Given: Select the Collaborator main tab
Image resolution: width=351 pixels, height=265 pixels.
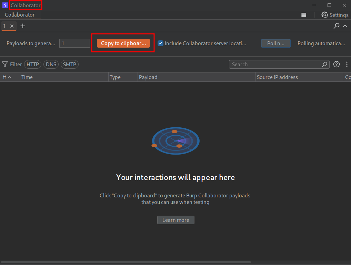Looking at the screenshot, I should [x=20, y=15].
